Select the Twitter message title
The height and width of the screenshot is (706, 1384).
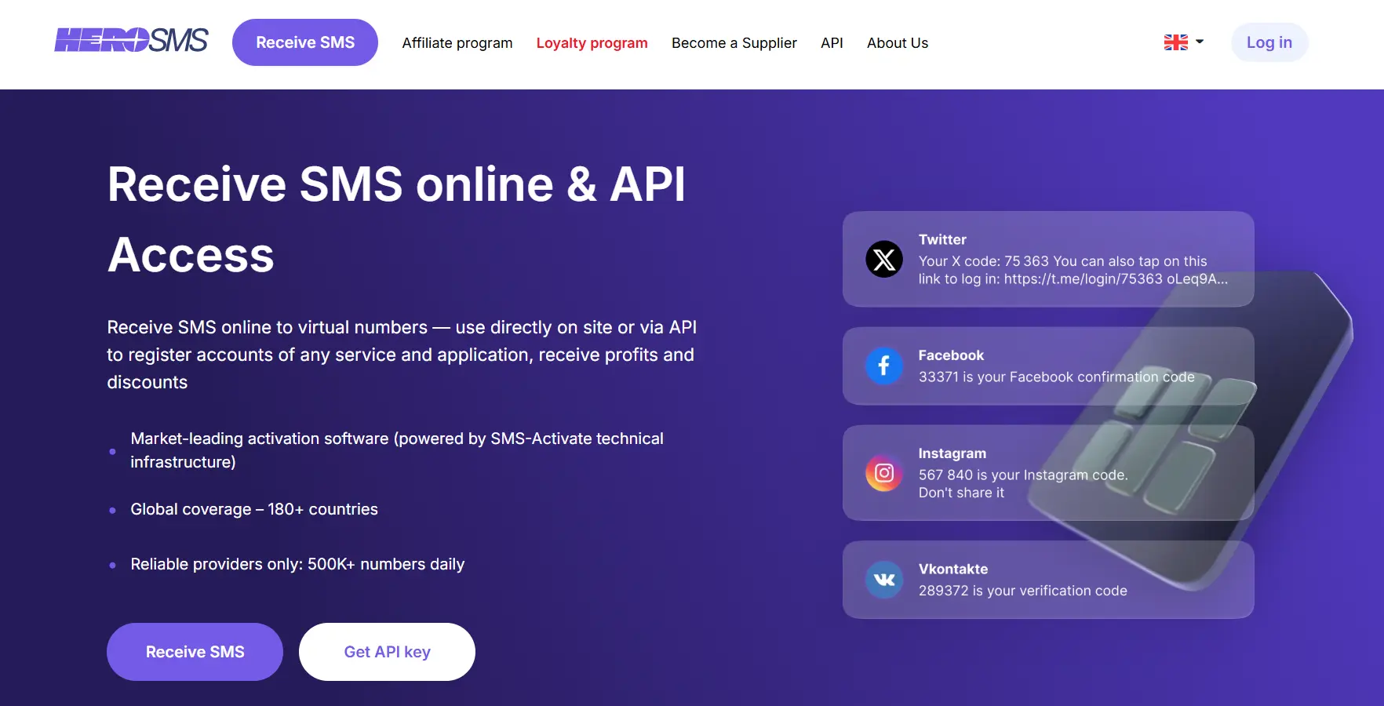[x=942, y=239]
